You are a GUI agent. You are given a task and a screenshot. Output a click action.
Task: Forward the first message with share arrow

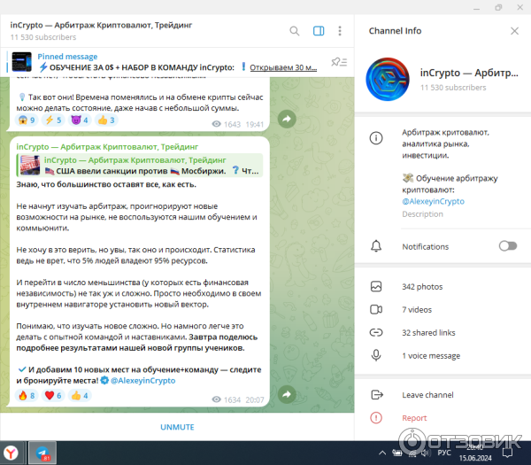coord(287,119)
